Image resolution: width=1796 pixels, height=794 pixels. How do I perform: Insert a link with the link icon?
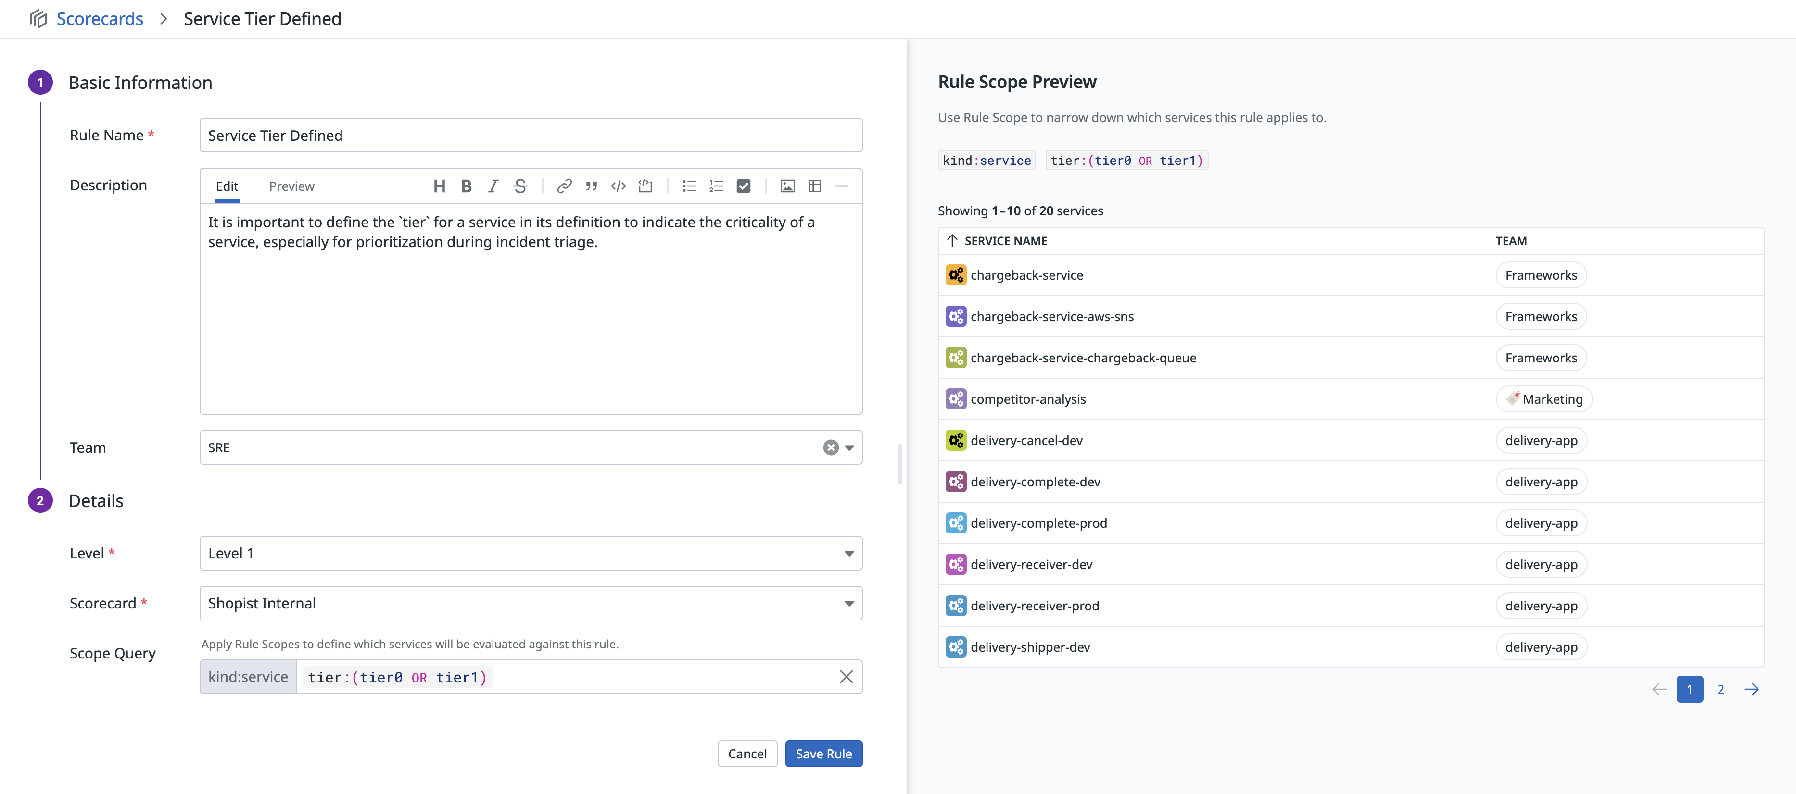point(564,186)
